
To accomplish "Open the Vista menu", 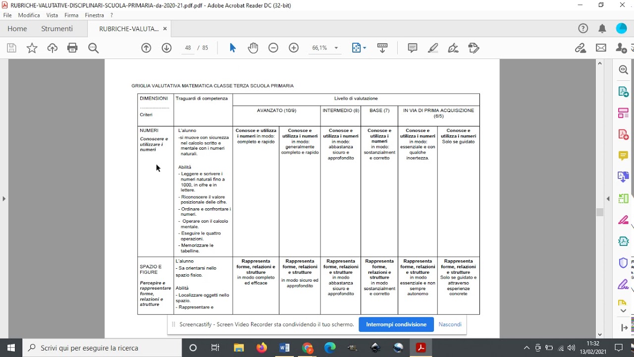I will pyautogui.click(x=52, y=15).
